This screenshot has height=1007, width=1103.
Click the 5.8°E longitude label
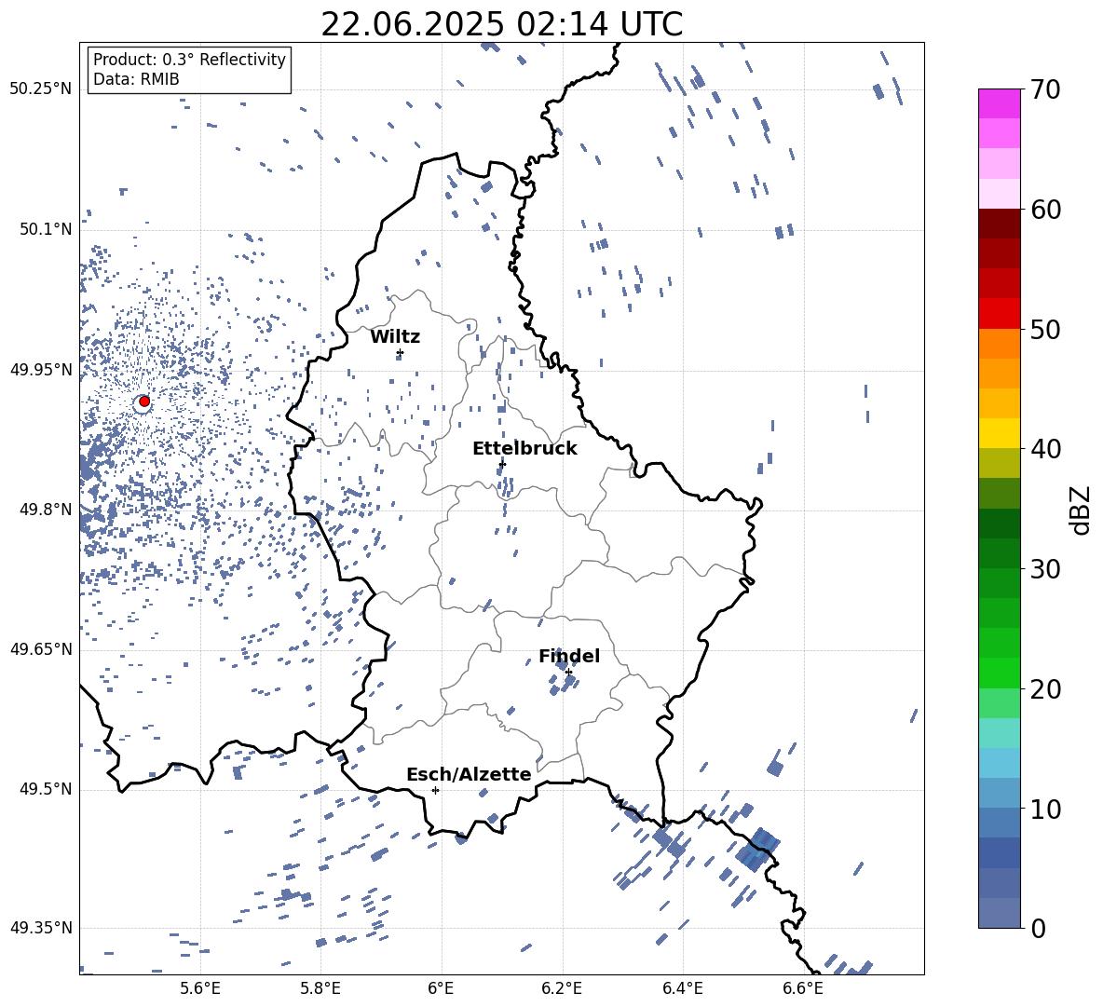320,988
